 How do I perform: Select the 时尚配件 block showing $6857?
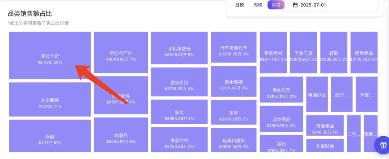[x=121, y=95]
